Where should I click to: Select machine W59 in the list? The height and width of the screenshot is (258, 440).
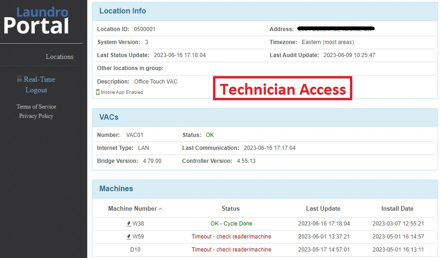point(138,236)
